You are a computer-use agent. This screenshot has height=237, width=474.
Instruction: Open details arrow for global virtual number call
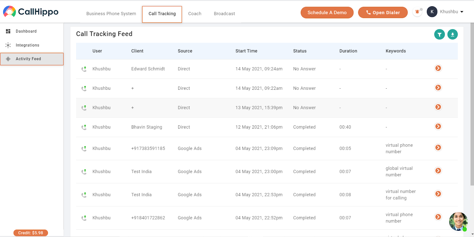[438, 171]
